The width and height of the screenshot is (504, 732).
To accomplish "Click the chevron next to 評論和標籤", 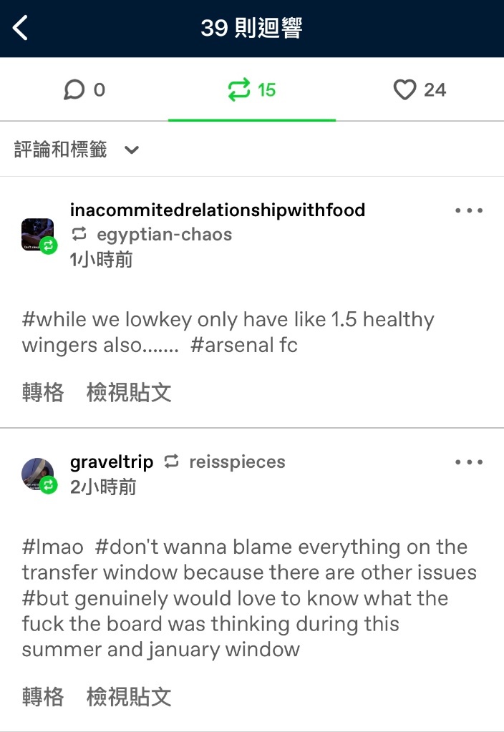I will [x=132, y=150].
